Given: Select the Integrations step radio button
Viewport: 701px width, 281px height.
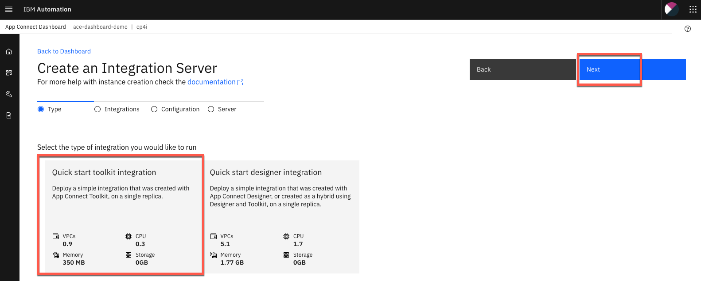Looking at the screenshot, I should tap(97, 109).
